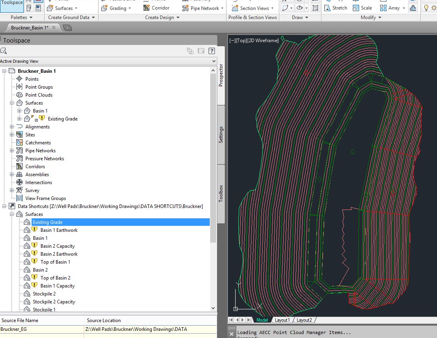Expand the Sites node
This screenshot has width=437, height=338.
click(x=12, y=134)
